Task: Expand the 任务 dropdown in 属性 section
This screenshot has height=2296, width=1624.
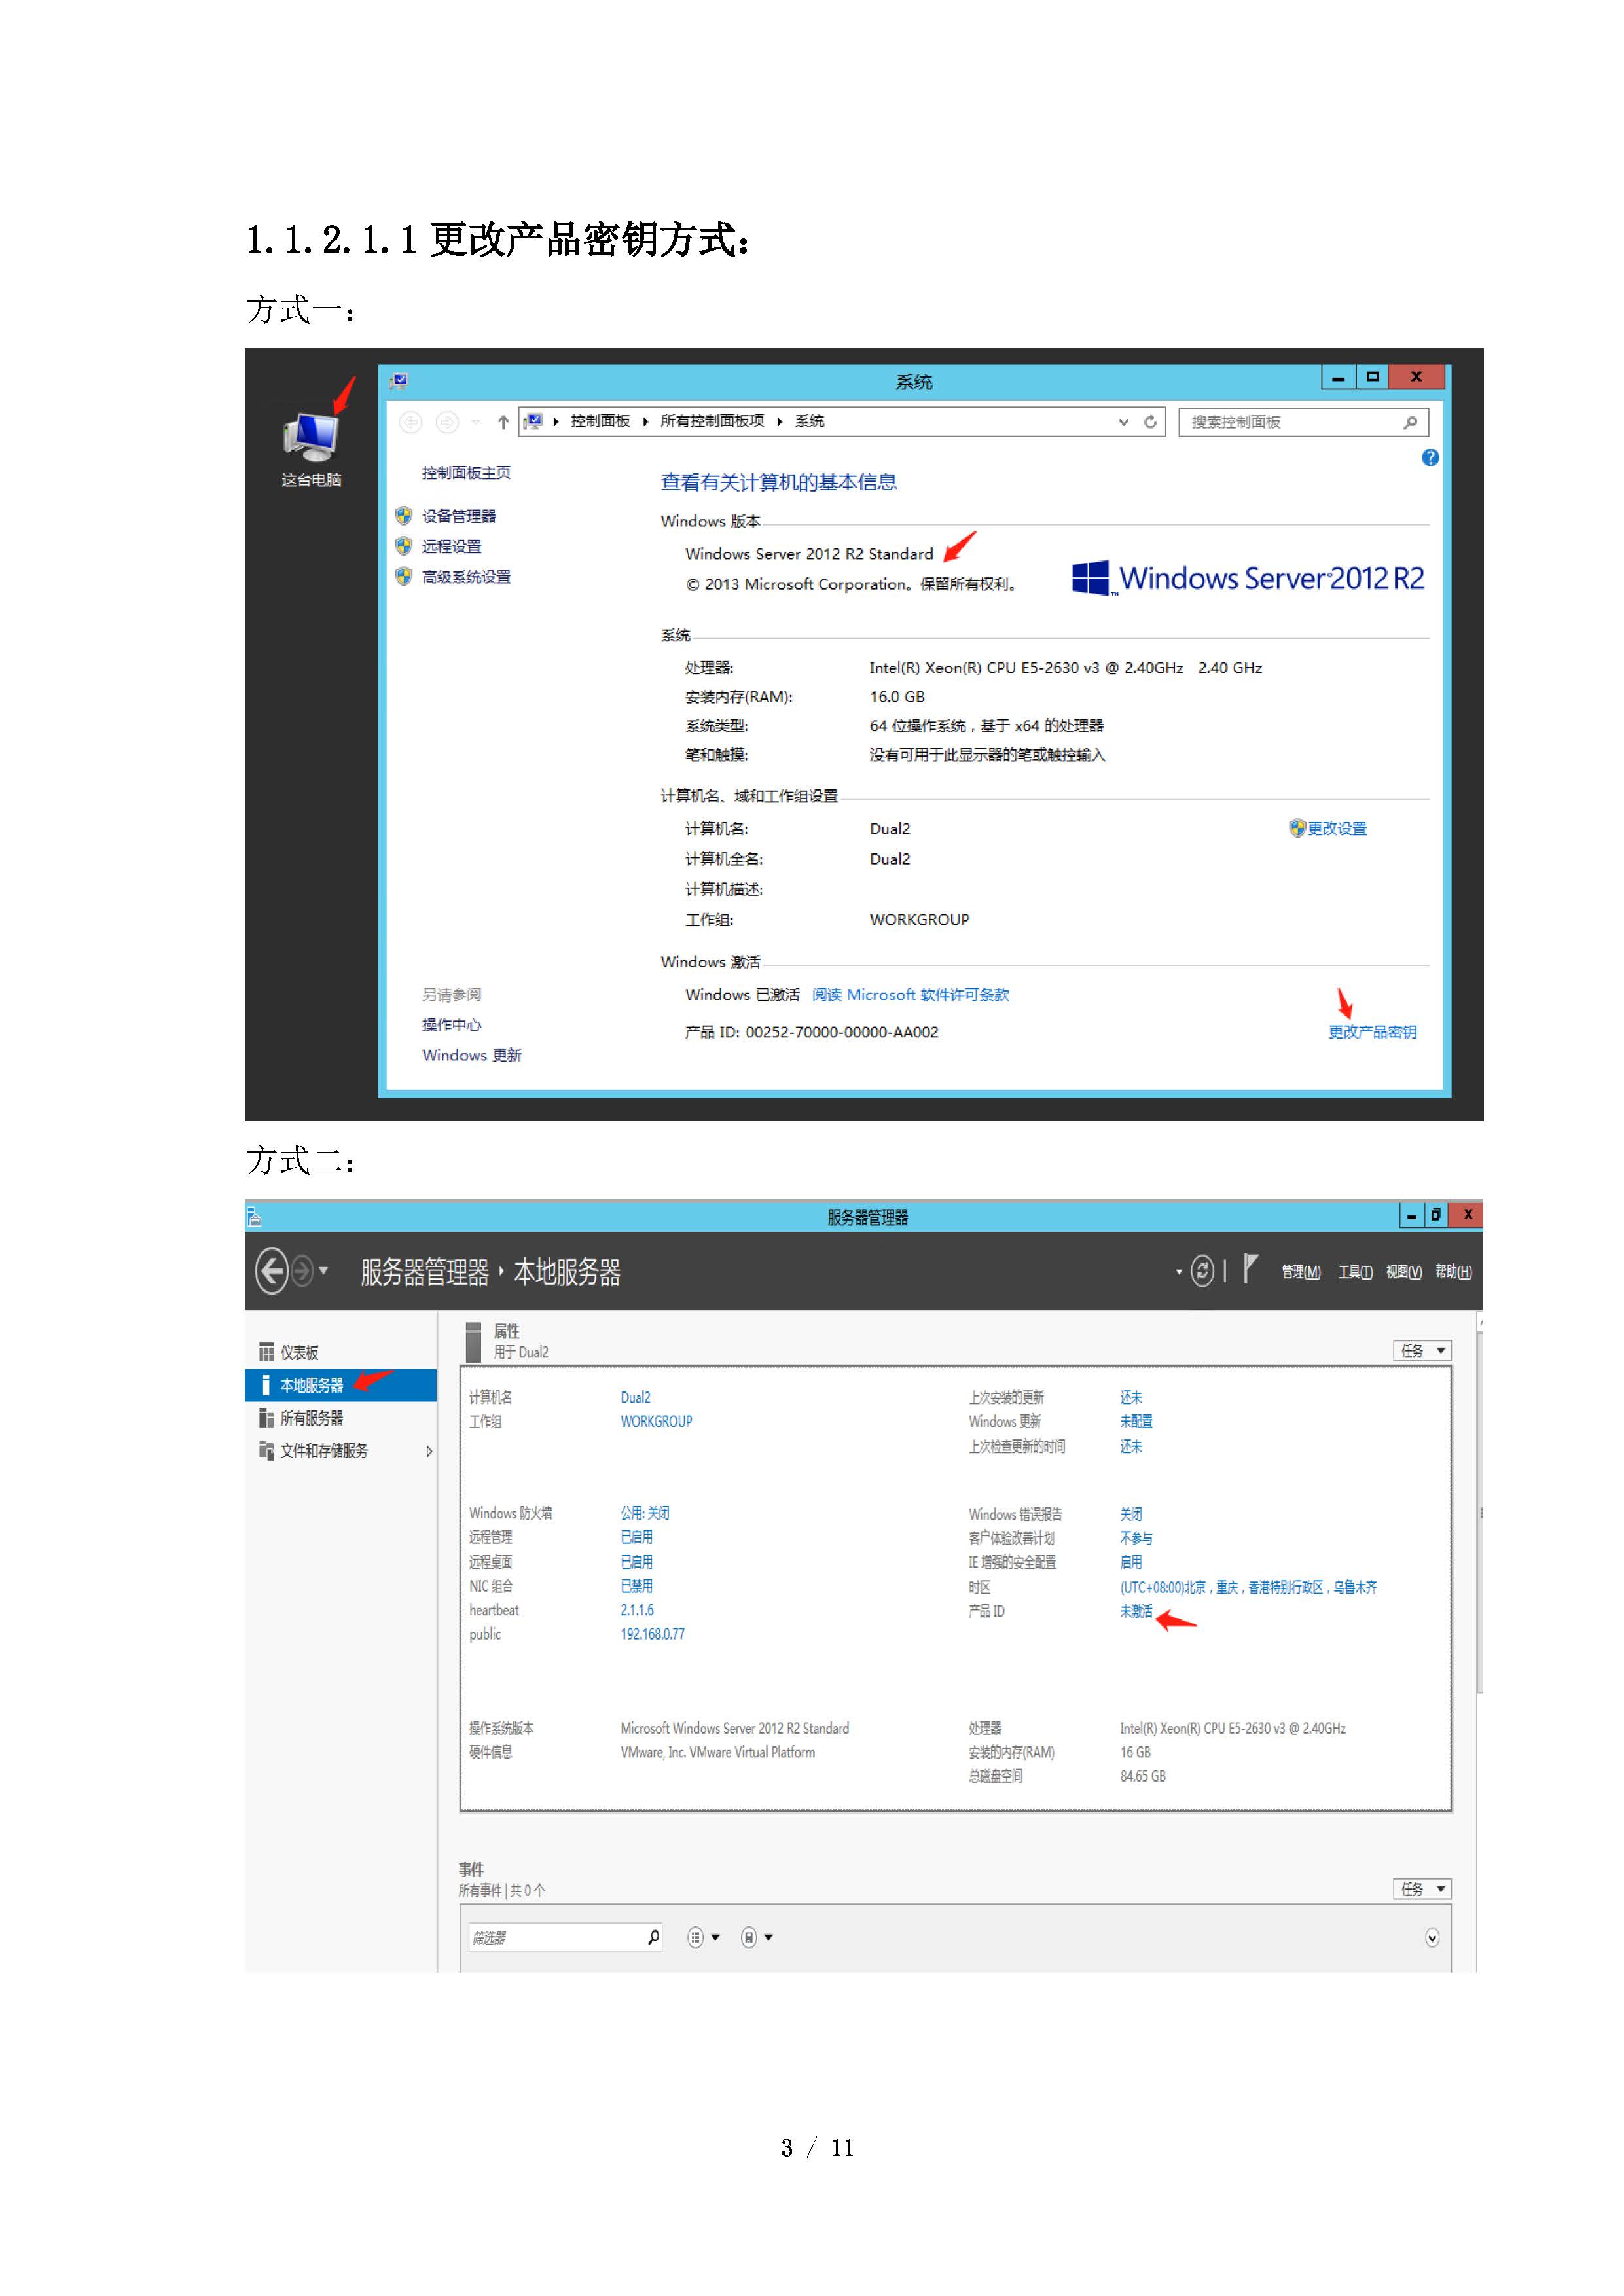Action: [1421, 1350]
